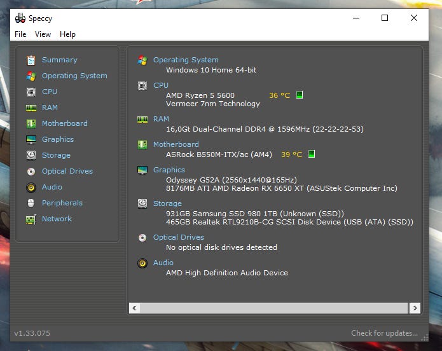Open Audio section from sidebar

(x=52, y=187)
